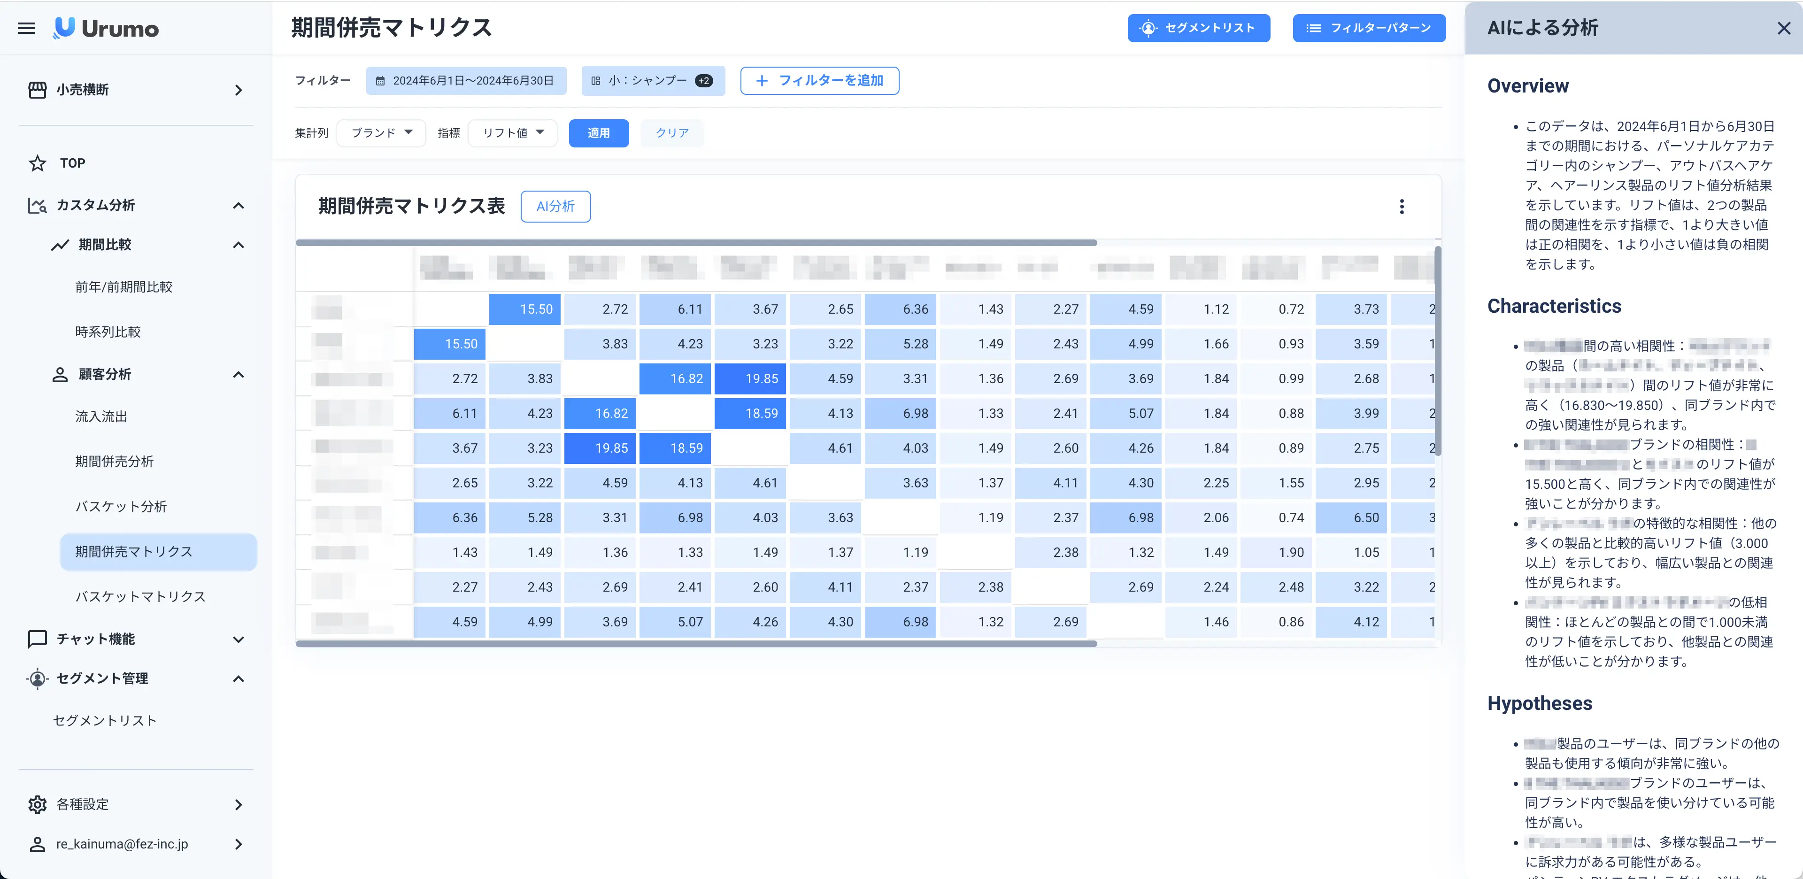
Task: Open the hamburger menu icon
Action: click(x=26, y=28)
